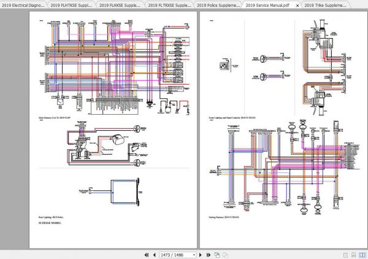Switch to the 2019 Electrical Diagnostic tab

coord(23,4)
